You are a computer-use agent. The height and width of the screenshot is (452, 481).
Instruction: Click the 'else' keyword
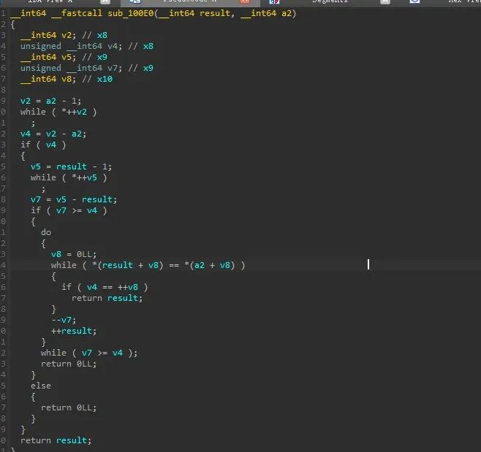pos(41,386)
